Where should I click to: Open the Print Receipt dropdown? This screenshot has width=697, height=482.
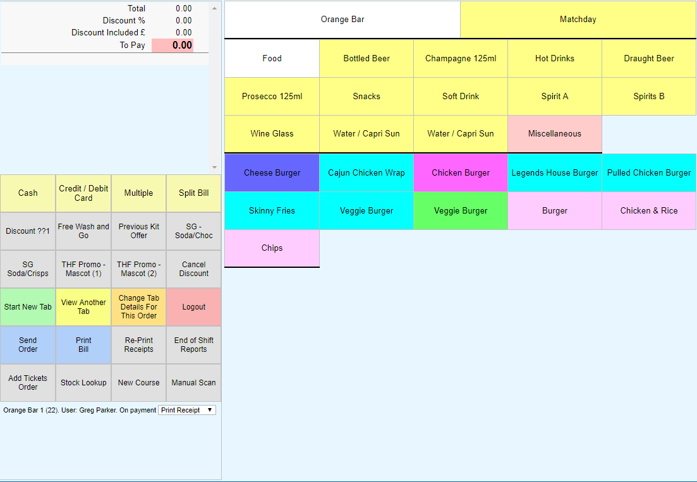pyautogui.click(x=186, y=410)
